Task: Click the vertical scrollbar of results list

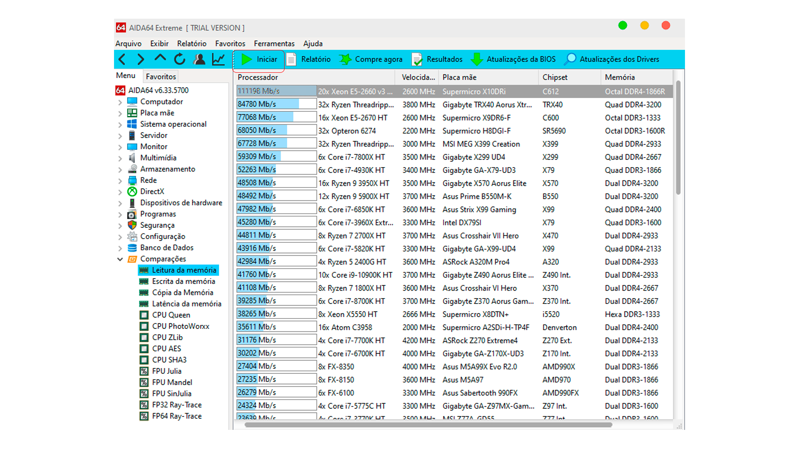Action: pos(678,137)
